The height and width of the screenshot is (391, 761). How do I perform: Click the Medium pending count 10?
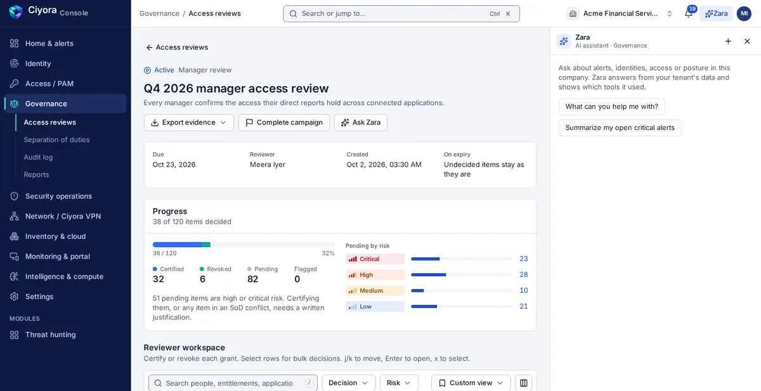524,290
